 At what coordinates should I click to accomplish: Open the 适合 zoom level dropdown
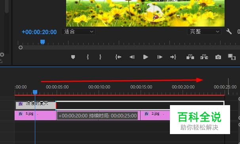(x=78, y=32)
